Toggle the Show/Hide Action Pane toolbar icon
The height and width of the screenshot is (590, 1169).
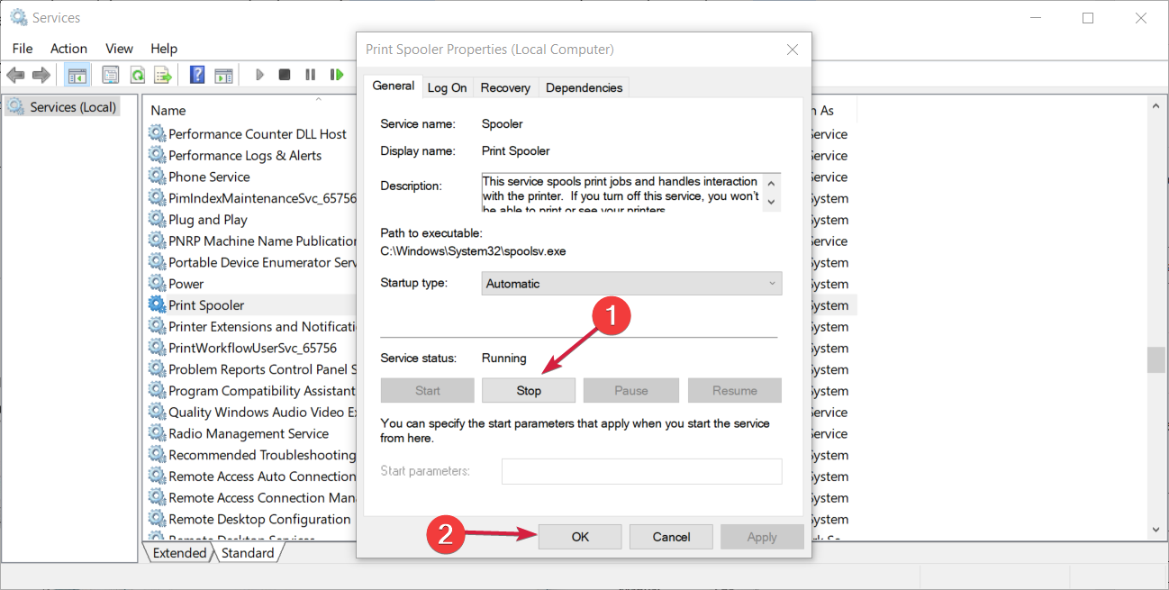pos(223,75)
